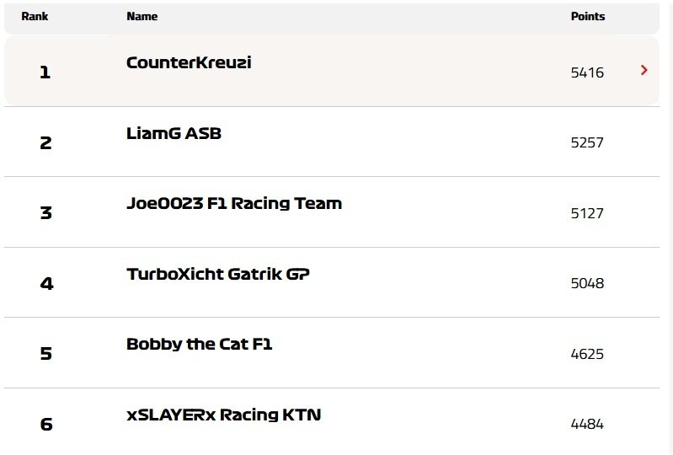673x455 pixels.
Task: Click the Points column header
Action: [587, 16]
